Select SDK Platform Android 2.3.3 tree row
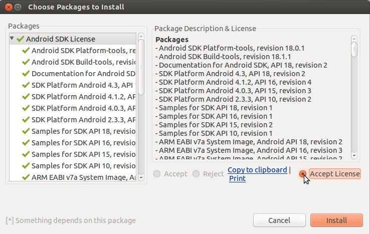Viewport: 370px width, 234px height. click(73, 120)
